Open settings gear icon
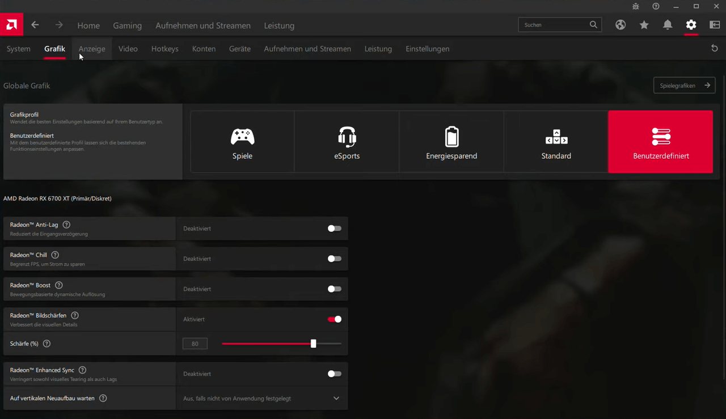 tap(691, 25)
